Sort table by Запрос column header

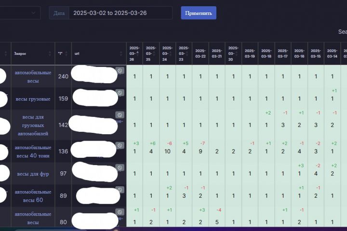tap(20, 53)
